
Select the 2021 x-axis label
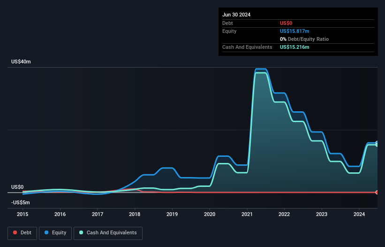point(247,214)
